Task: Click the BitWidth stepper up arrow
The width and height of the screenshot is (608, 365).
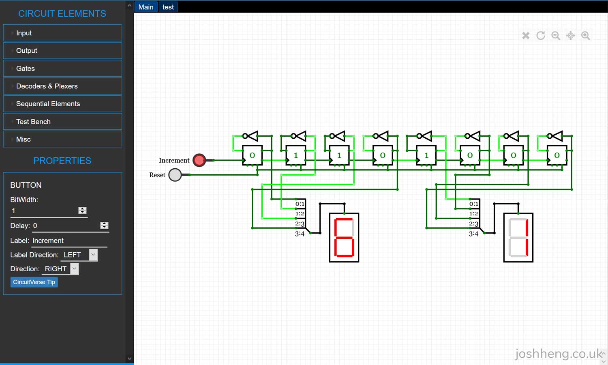Action: pyautogui.click(x=82, y=209)
